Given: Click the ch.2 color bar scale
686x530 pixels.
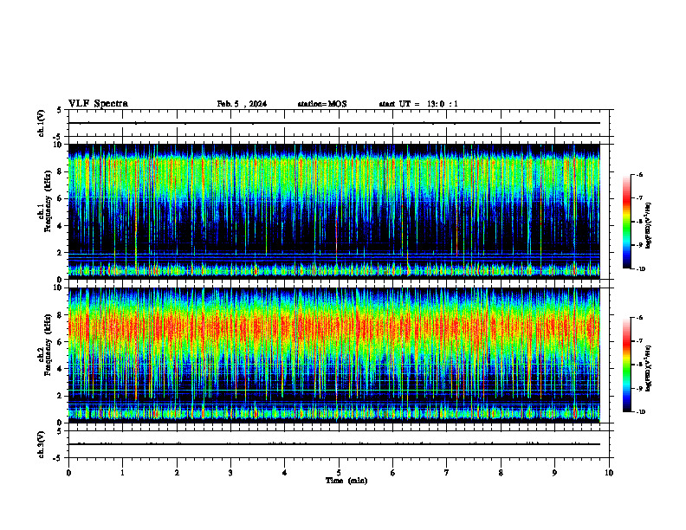Looking at the screenshot, I should pos(626,365).
